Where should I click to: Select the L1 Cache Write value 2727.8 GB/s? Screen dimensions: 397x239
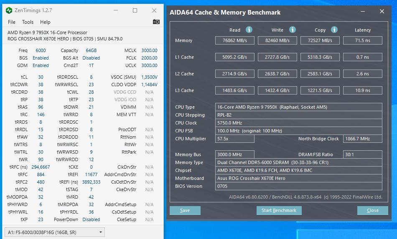pyautogui.click(x=277, y=57)
